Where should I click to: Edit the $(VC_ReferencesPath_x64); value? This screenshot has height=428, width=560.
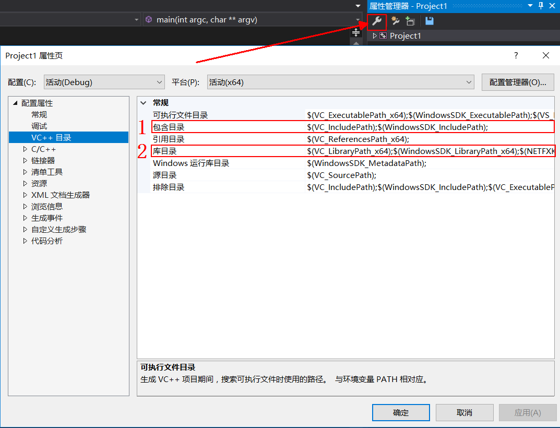[x=358, y=139]
